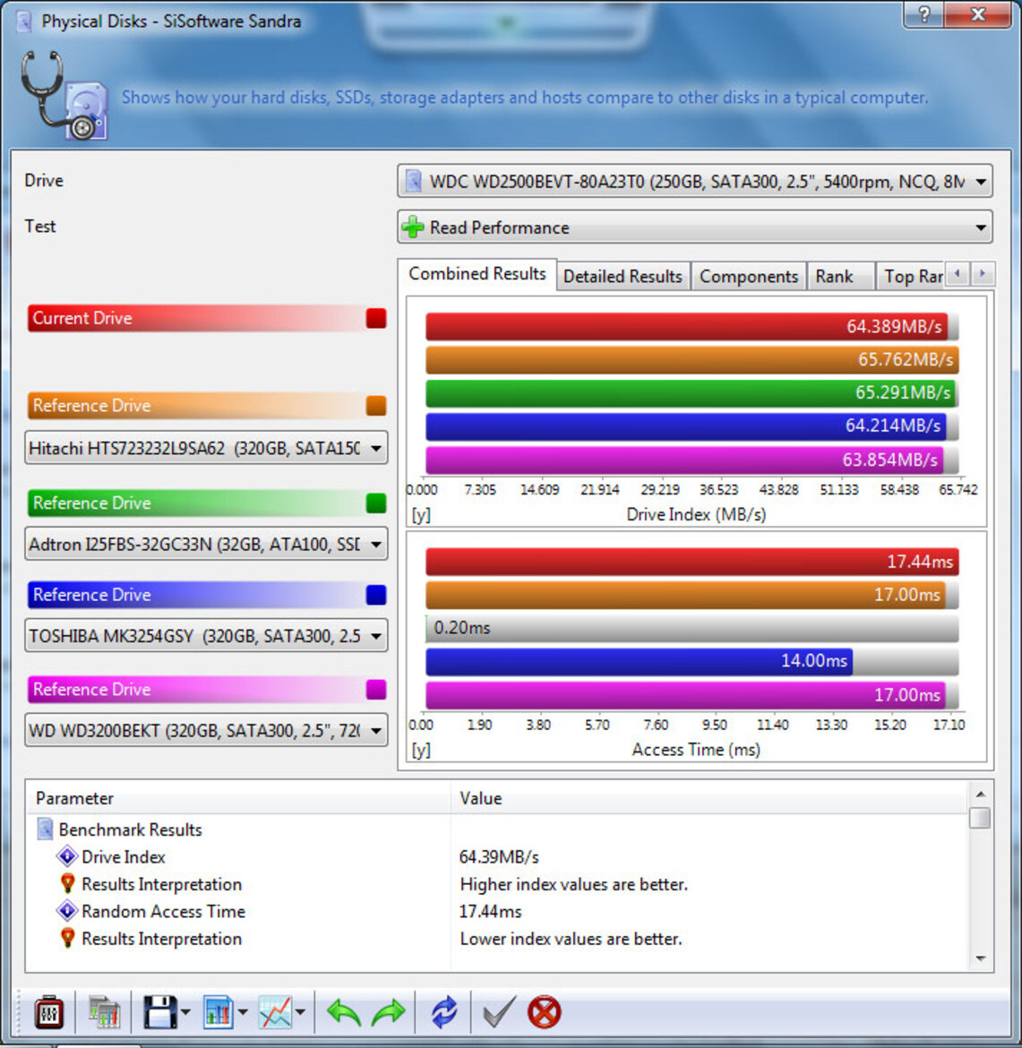
Task: Switch to the Rank tab
Action: pos(840,277)
